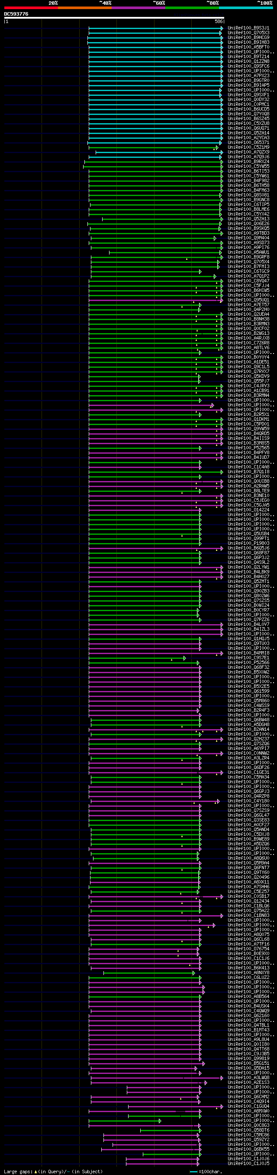Click the green alignment bar for UniRef100_B9RXZ4

coord(154,161)
